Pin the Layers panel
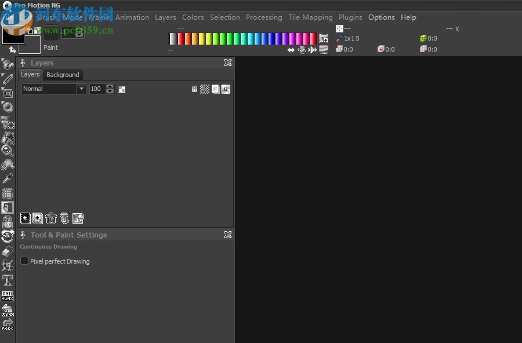The image size is (522, 343). tap(23, 63)
